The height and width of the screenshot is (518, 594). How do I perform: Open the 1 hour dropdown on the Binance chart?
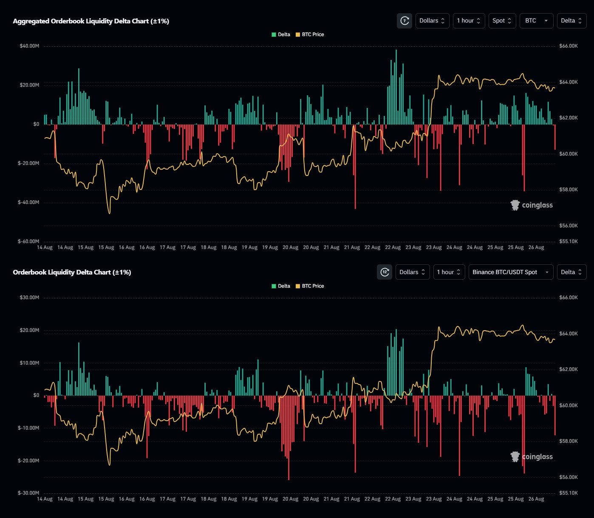point(449,272)
